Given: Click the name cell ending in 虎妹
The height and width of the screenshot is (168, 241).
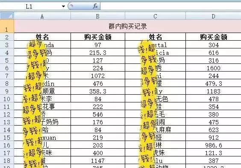Looking at the screenshot, I should 155,153.
